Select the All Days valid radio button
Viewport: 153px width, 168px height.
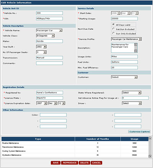113,24
